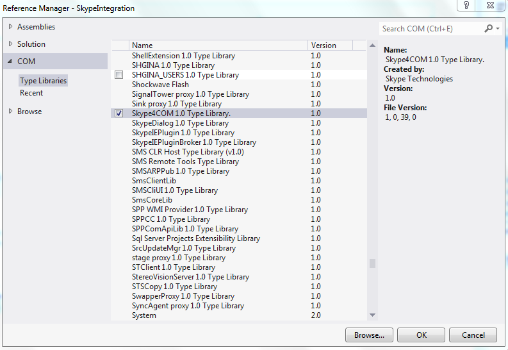This screenshot has width=508, height=350.
Task: Click the Browse... button
Action: tap(369, 335)
